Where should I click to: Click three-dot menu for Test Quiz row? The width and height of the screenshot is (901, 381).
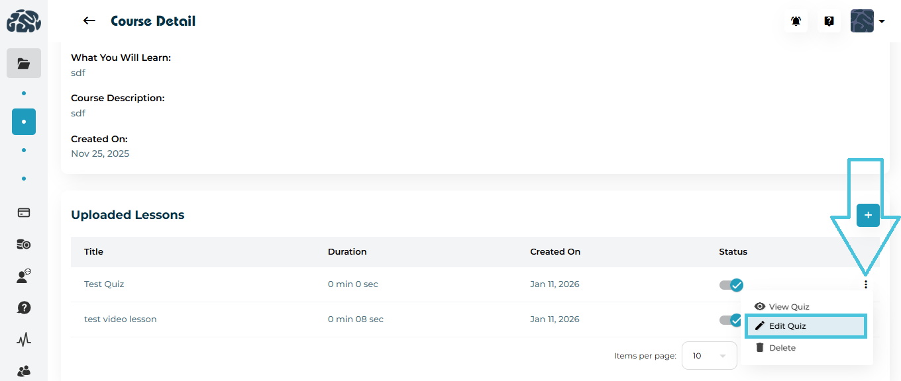point(865,284)
